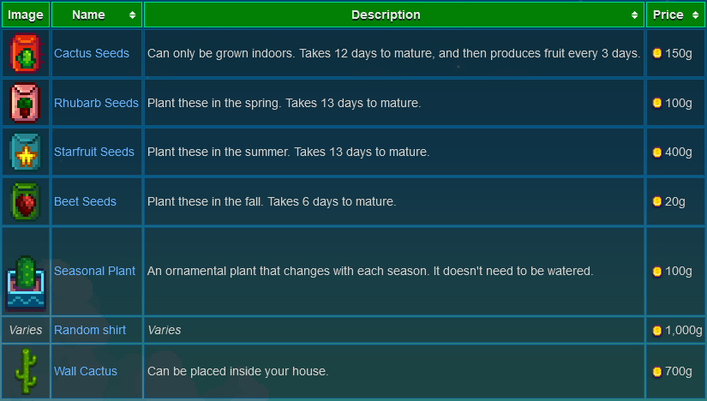Open the Beet Seeds link

click(x=85, y=201)
